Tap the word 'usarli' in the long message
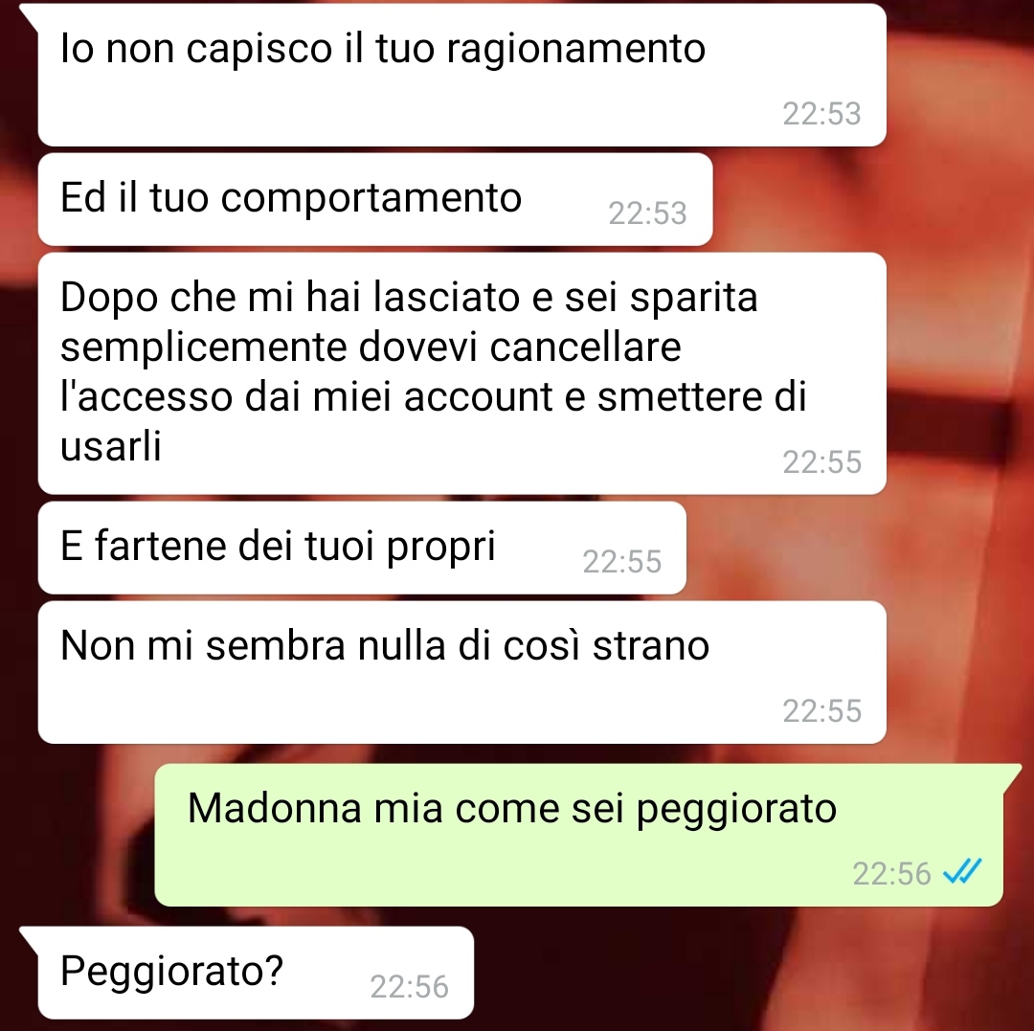 (111, 446)
